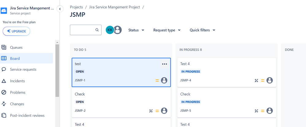Click the Incidents triangle icon
The image size is (306, 127).
tap(4, 81)
